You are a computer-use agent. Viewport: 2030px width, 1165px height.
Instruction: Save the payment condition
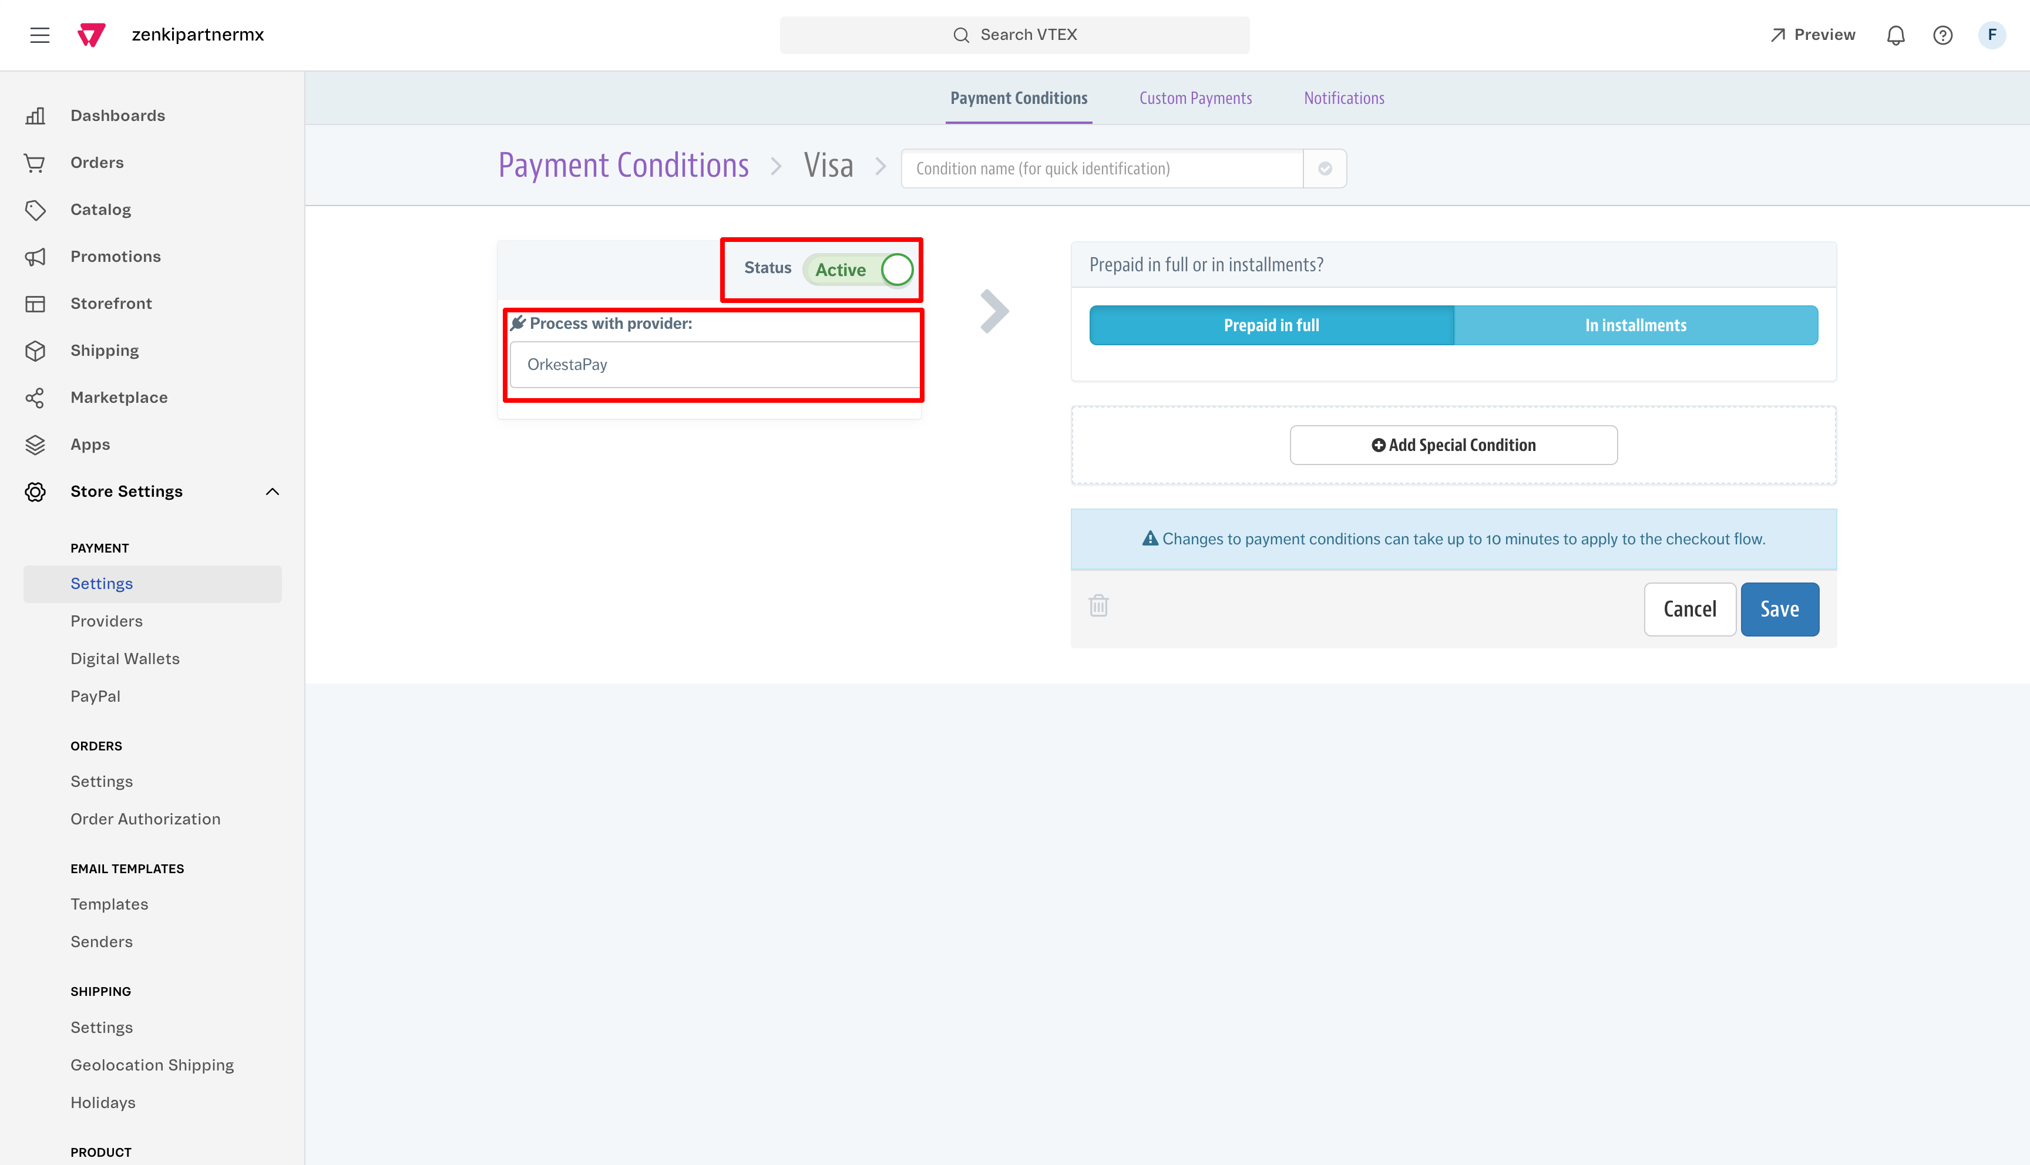click(1780, 609)
